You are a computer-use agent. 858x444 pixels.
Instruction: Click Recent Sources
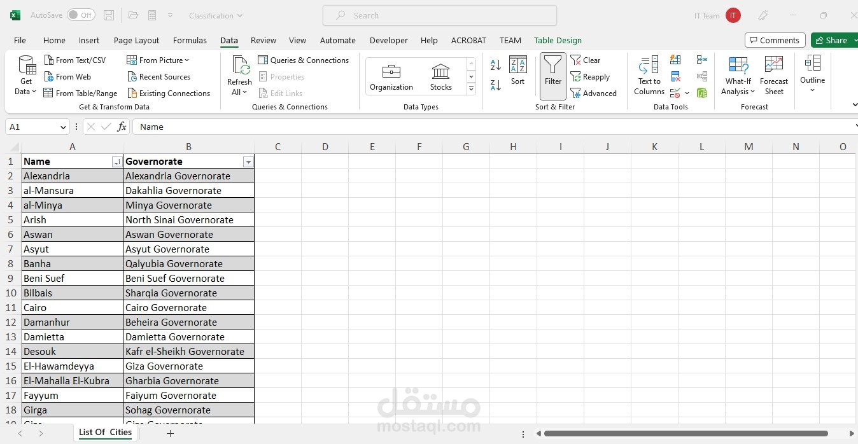pyautogui.click(x=159, y=76)
